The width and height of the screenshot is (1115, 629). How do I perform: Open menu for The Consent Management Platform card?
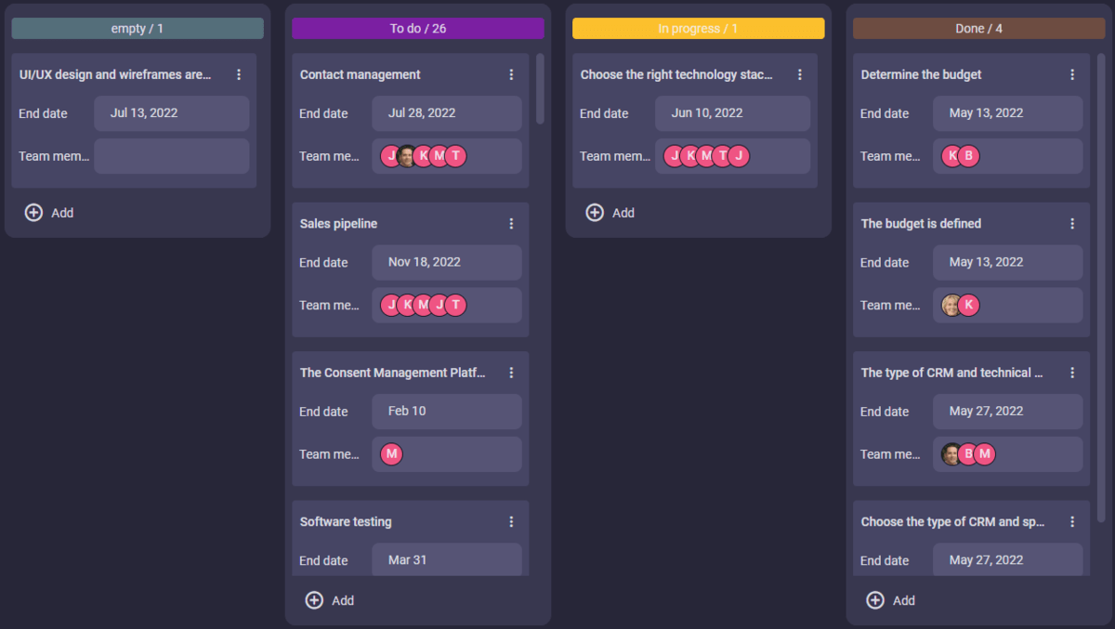[x=511, y=373]
